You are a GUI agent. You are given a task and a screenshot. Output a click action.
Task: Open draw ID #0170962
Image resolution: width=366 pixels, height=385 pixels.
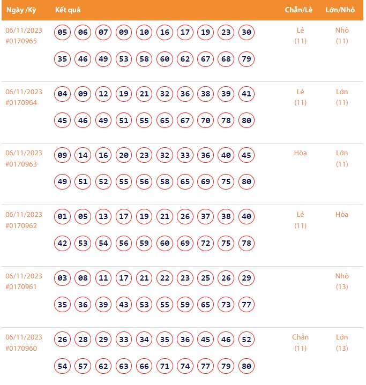coord(21,226)
